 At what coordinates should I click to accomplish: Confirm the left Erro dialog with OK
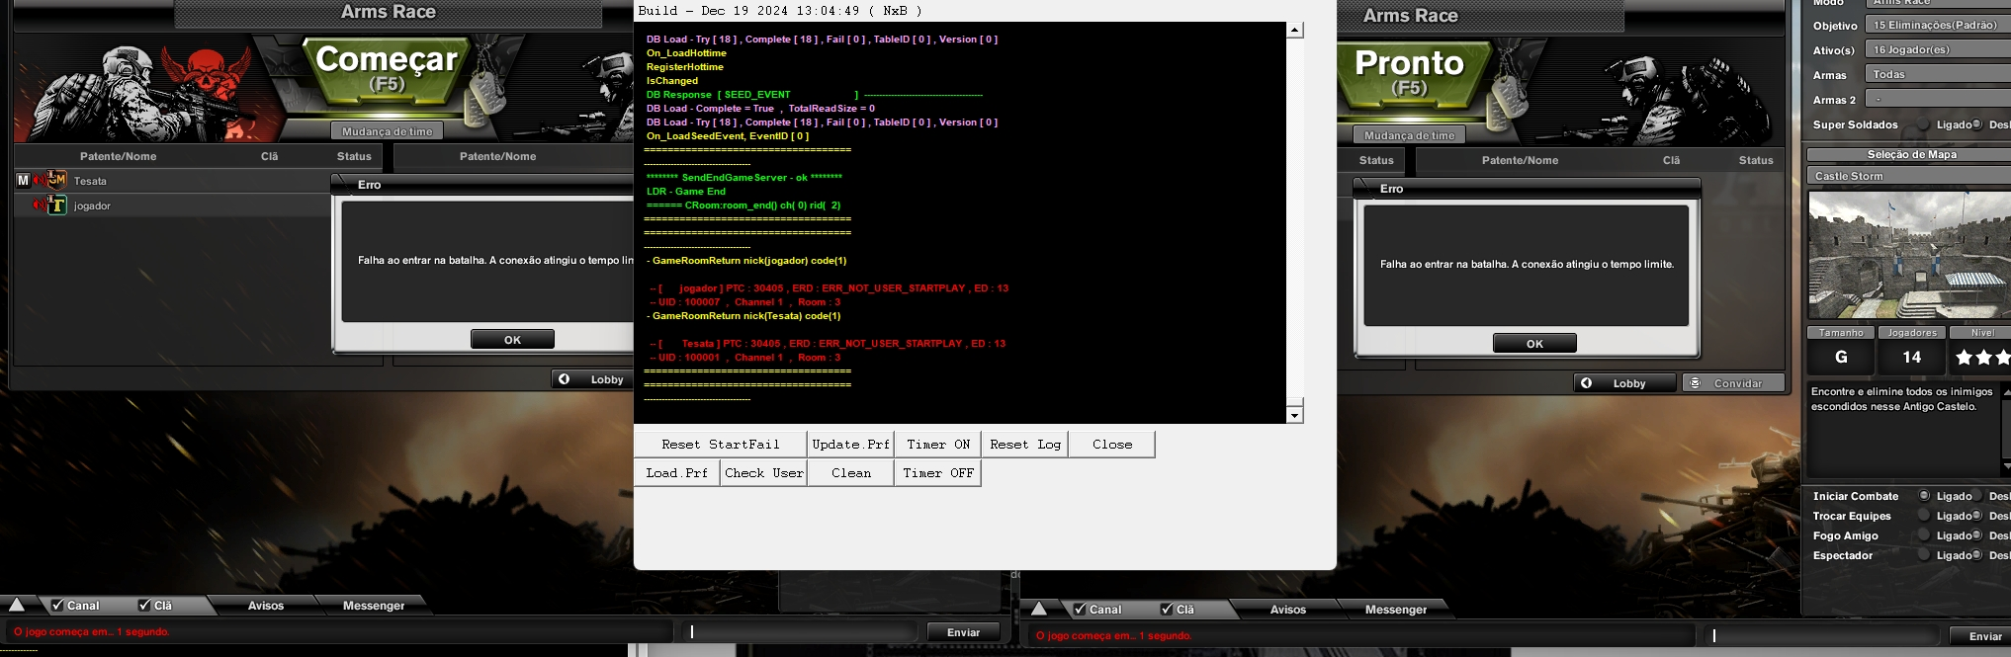[x=512, y=339]
